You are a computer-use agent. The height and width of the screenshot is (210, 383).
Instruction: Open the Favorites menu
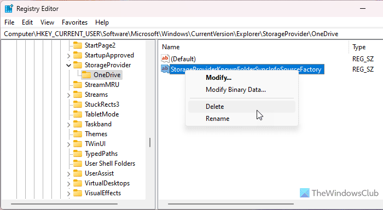[74, 22]
